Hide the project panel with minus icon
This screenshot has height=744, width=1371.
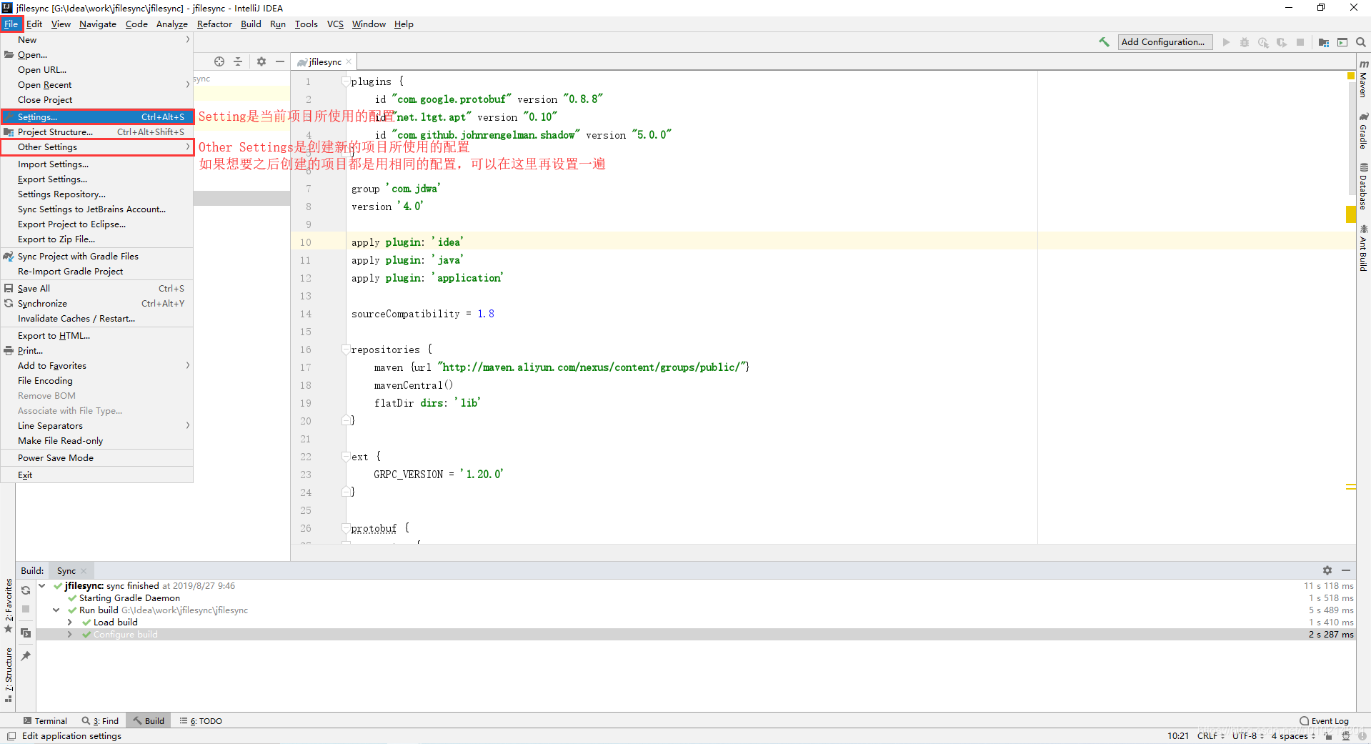click(280, 61)
